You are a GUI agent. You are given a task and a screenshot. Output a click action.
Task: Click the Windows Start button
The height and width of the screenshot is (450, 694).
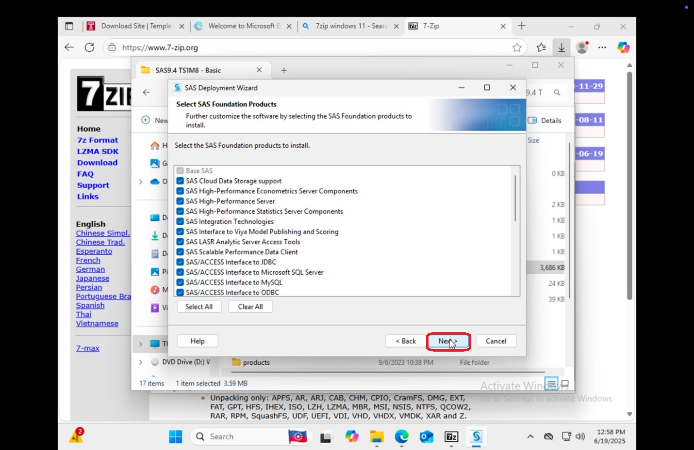point(176,436)
